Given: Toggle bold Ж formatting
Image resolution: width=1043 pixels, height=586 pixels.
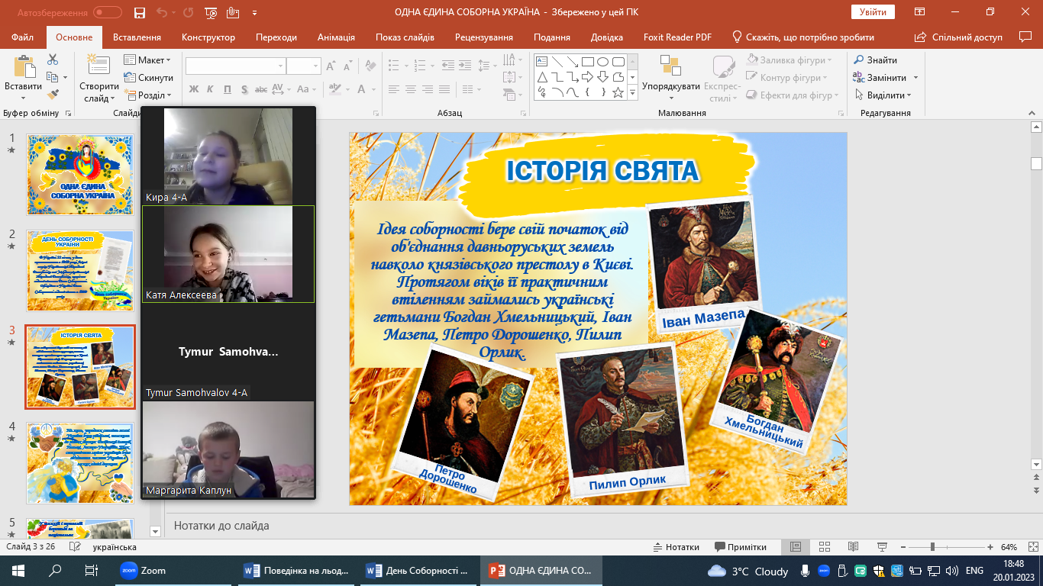Looking at the screenshot, I should 193,89.
